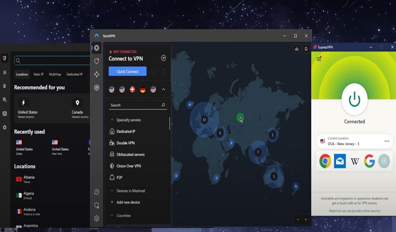
Task: Switch to Dedicated IP tab in left VPN app
Action: point(75,74)
